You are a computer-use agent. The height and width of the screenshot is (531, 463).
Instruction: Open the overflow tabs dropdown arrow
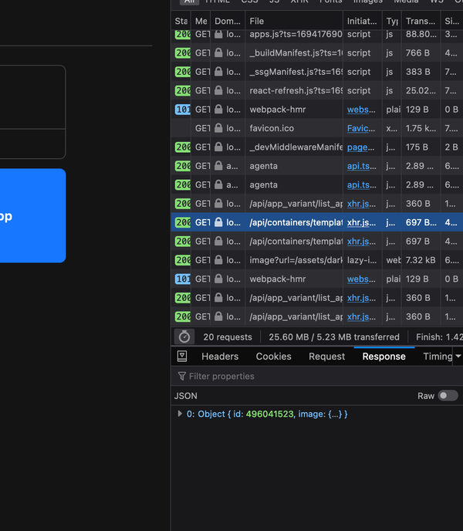pos(458,357)
